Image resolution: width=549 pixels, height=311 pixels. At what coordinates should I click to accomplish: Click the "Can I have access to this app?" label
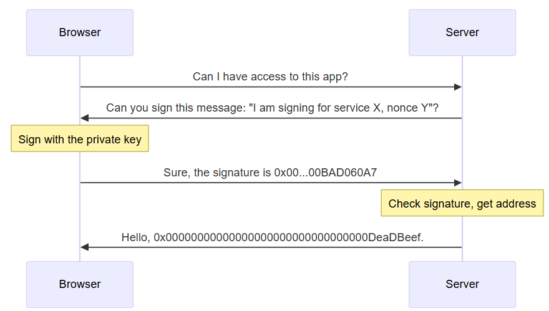pyautogui.click(x=270, y=77)
